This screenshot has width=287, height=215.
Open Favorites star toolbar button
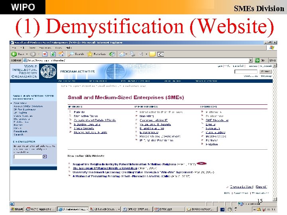click(96, 54)
